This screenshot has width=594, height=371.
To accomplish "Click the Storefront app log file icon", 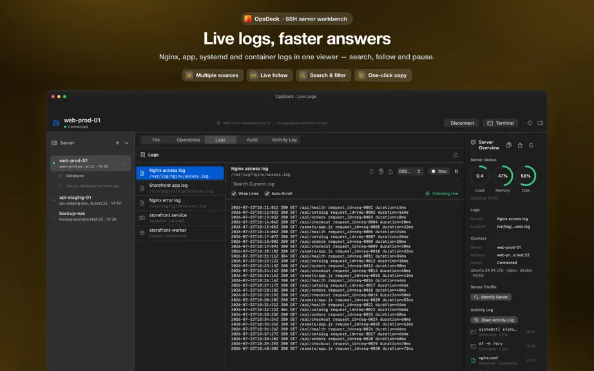I will click(142, 188).
